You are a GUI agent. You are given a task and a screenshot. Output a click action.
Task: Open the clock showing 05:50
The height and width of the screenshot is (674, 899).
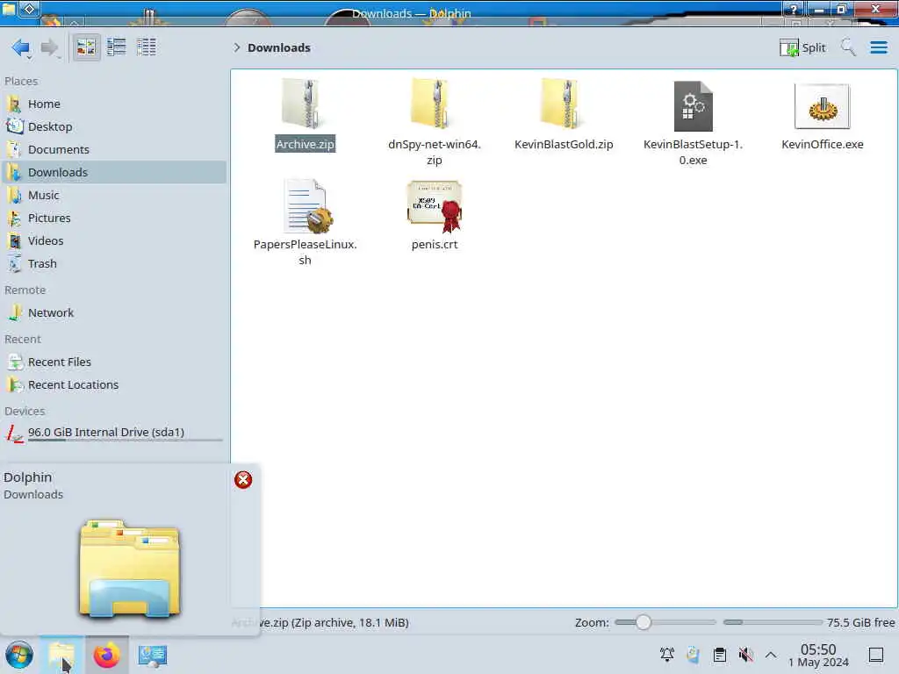pos(818,655)
